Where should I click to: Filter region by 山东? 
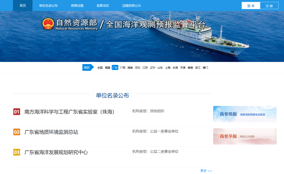[x=160, y=68]
